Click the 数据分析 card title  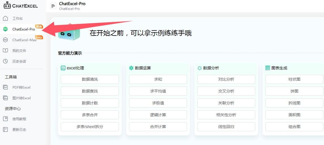pos(211,68)
